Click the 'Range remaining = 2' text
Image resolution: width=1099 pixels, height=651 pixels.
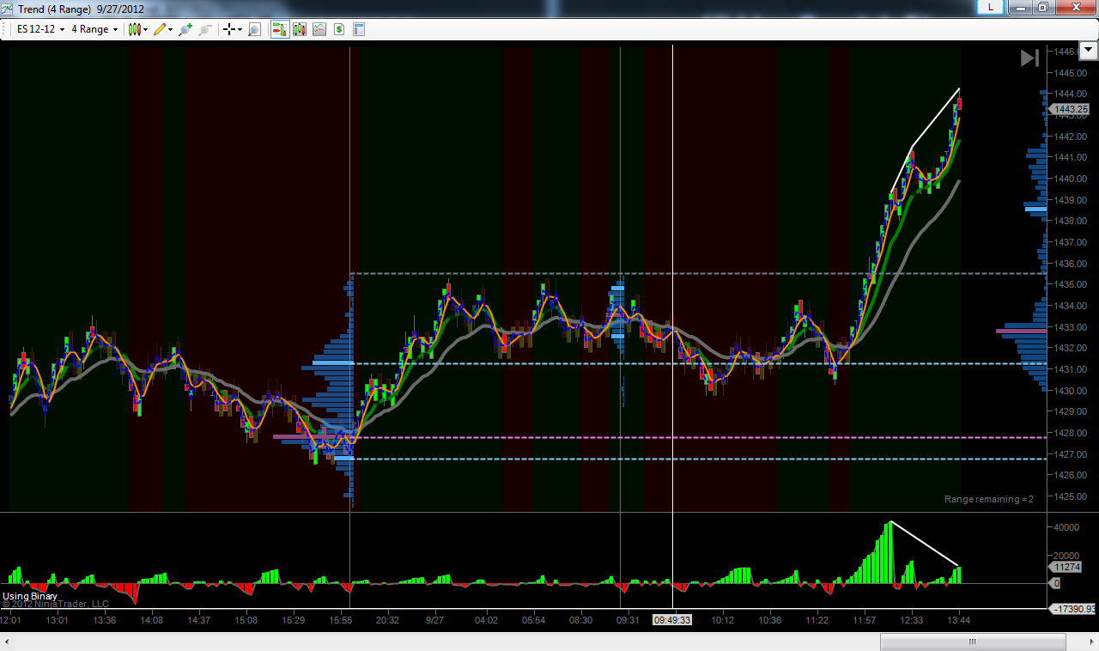989,499
